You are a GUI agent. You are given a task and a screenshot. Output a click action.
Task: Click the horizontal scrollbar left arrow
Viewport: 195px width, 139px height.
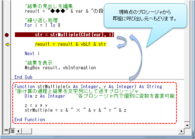(x=19, y=131)
